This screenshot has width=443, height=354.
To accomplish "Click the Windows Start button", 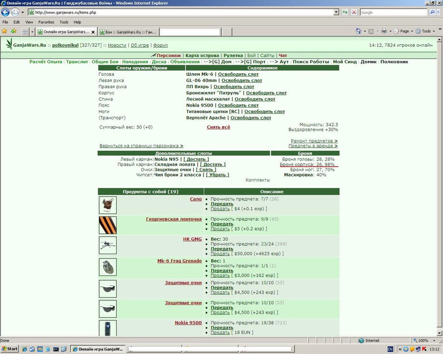I will [x=10, y=349].
